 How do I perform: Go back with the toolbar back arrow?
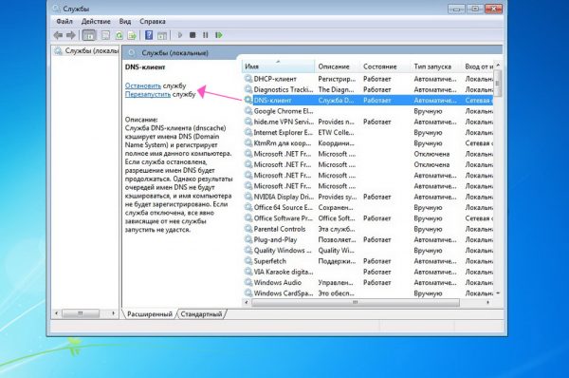[x=58, y=35]
